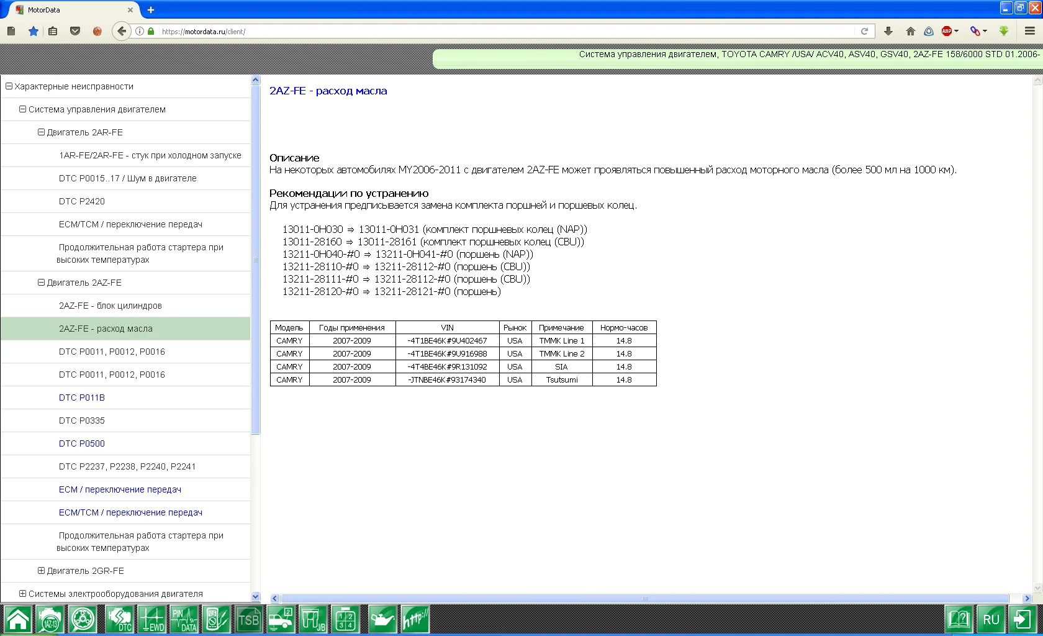The height and width of the screenshot is (636, 1043).
Task: Go back with the browser arrow
Action: pos(122,31)
